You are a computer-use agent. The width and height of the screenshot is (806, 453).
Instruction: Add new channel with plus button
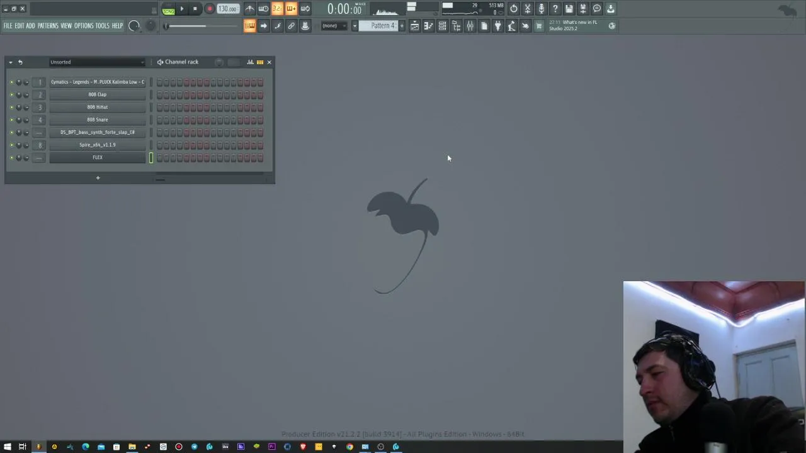[x=98, y=178]
